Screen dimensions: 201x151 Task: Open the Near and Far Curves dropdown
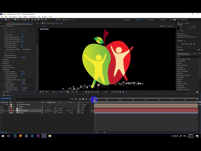coord(28,80)
